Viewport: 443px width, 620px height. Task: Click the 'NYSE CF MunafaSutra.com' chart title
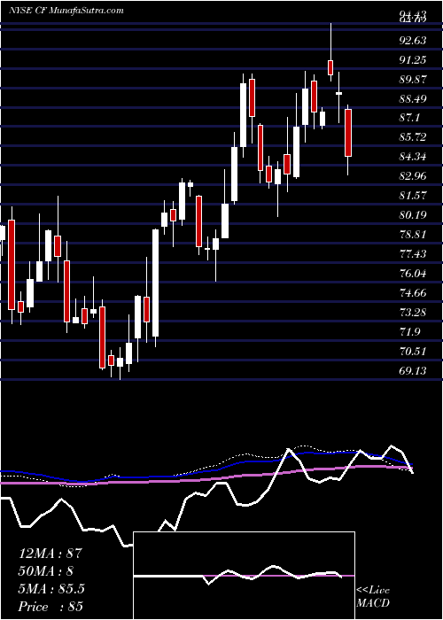(x=66, y=11)
